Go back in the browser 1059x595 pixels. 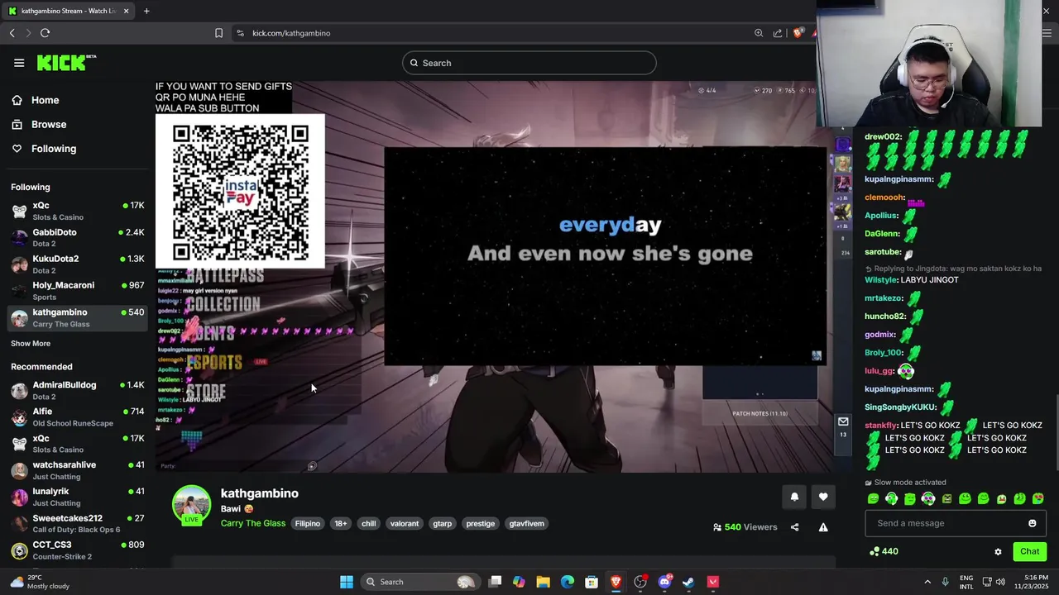(12, 33)
